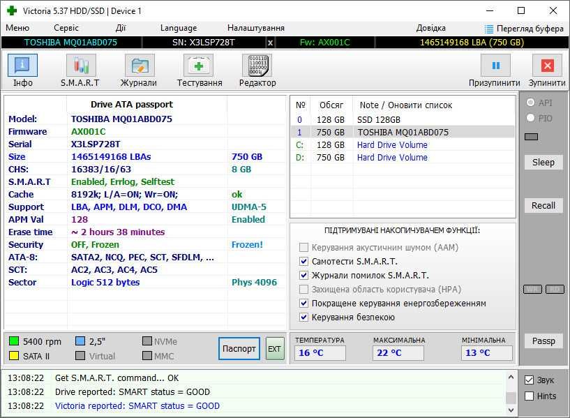The width and height of the screenshot is (570, 418).
Task: Toggle Керування безпекою checkbox
Action: click(303, 318)
